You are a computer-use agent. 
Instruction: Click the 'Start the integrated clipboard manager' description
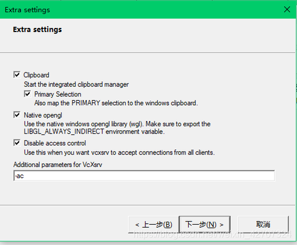(76, 84)
